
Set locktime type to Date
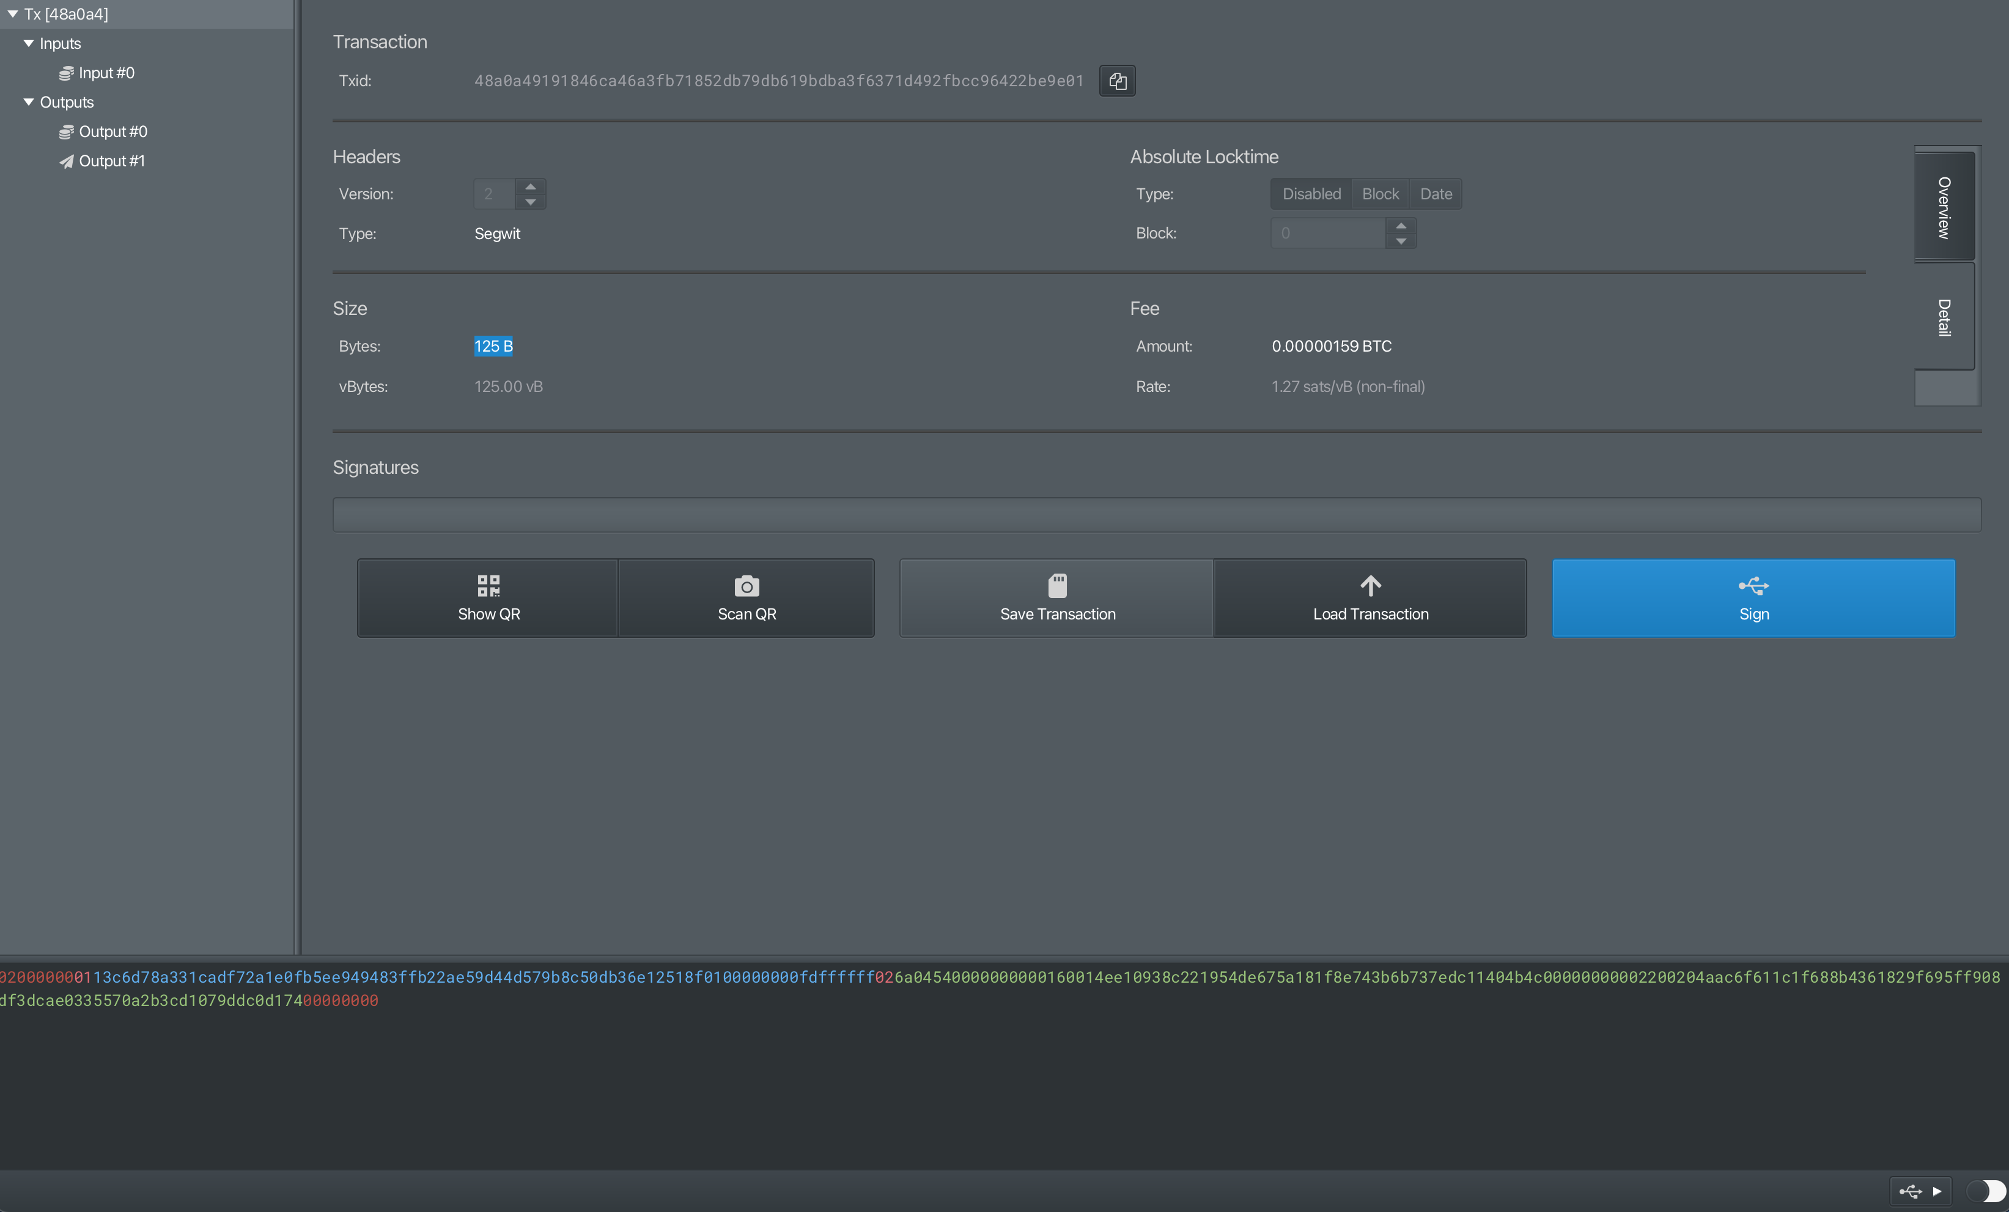(1436, 194)
